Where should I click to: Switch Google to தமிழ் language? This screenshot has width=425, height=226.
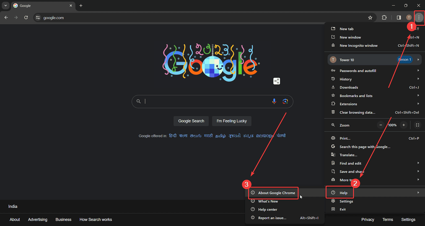click(x=221, y=136)
